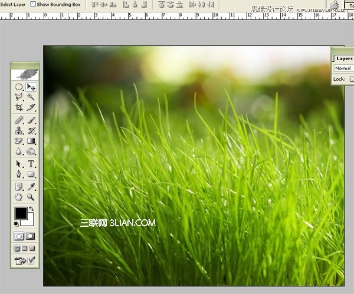This screenshot has height=294, width=354.
Task: Distribute left edges of layers
Action: (192, 4)
